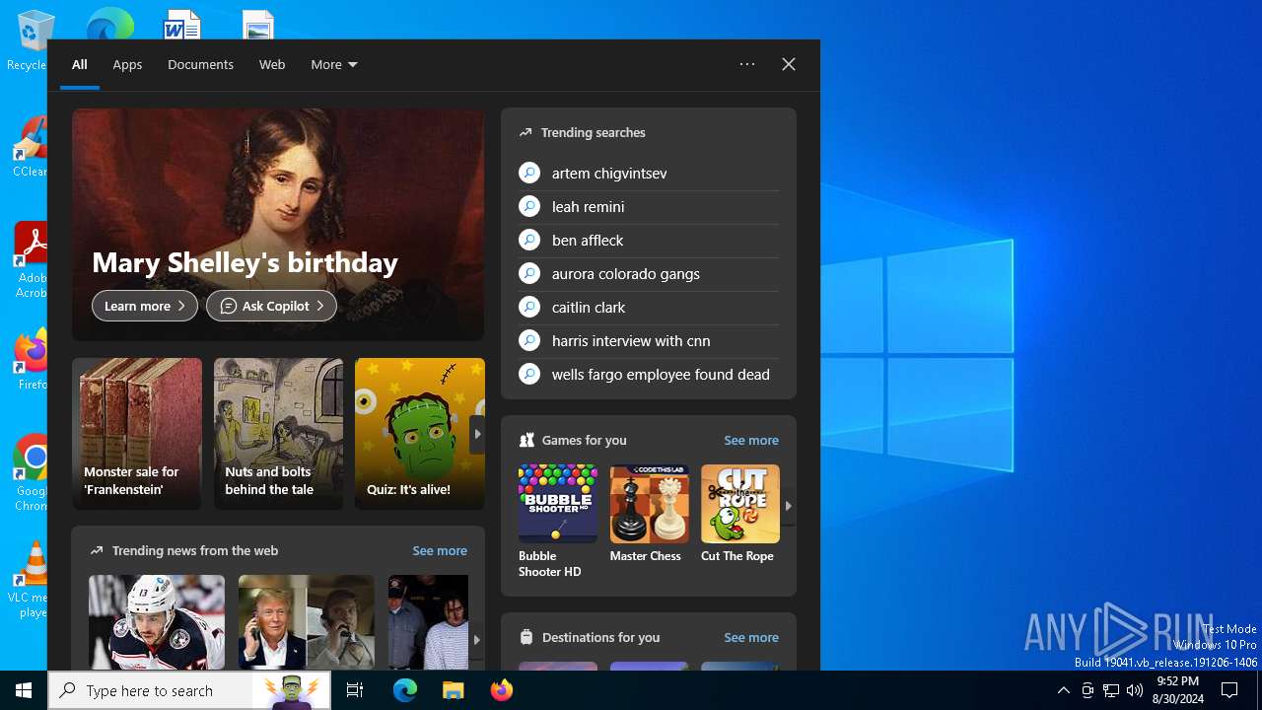Expand the More filter dropdown

coord(334,64)
